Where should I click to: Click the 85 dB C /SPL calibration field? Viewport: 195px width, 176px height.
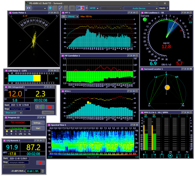coord(33,171)
